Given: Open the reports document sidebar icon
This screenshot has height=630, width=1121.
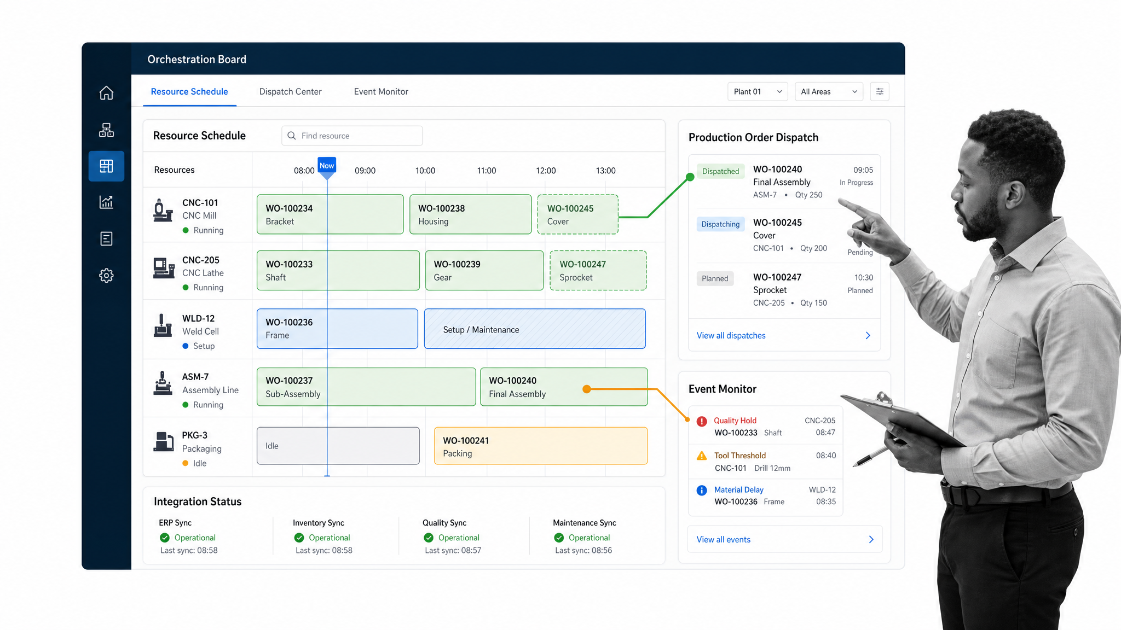Looking at the screenshot, I should pos(106,238).
